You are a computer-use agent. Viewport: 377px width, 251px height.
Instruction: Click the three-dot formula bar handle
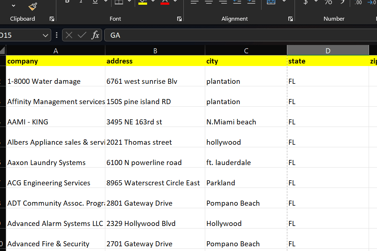57,35
